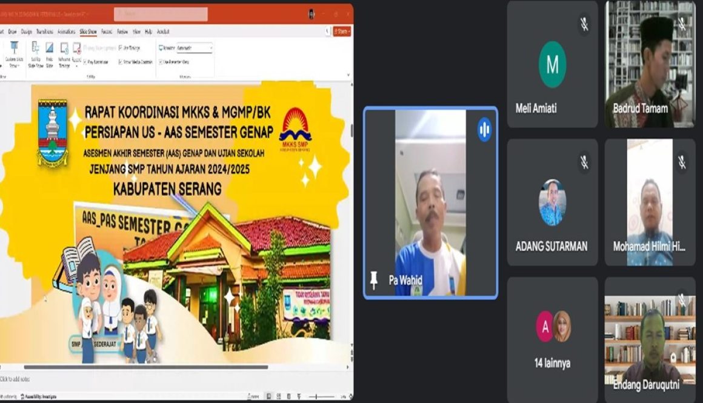Start Rehearse Timings from the ribbon
The height and width of the screenshot is (403, 703).
(64, 55)
